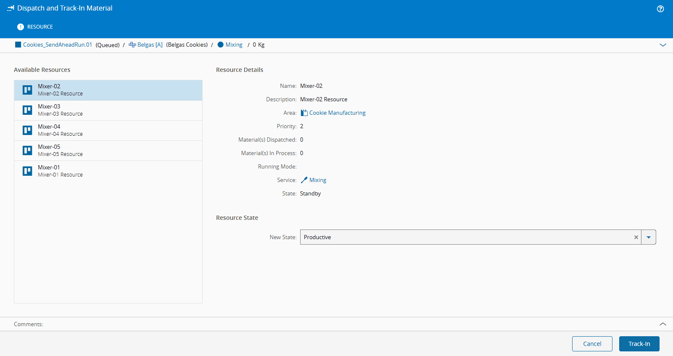Click the Mixer-05 resource icon

pos(27,150)
